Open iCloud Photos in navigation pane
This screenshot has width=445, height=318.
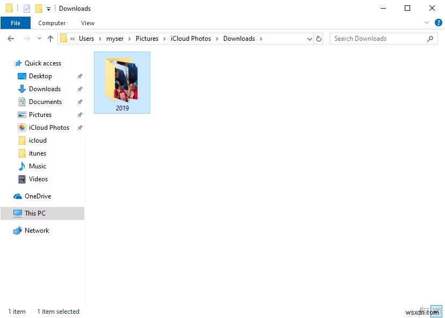49,128
